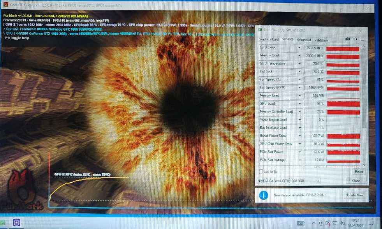
Task: Click the FurMark icon in the title bar
Action: (x=5, y=5)
